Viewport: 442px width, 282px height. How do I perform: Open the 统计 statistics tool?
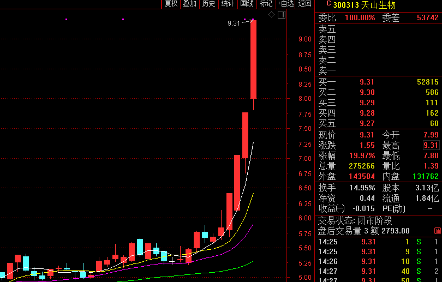click(x=228, y=4)
